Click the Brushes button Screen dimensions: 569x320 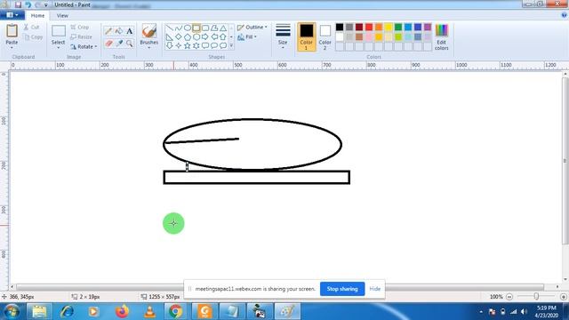coord(148,34)
